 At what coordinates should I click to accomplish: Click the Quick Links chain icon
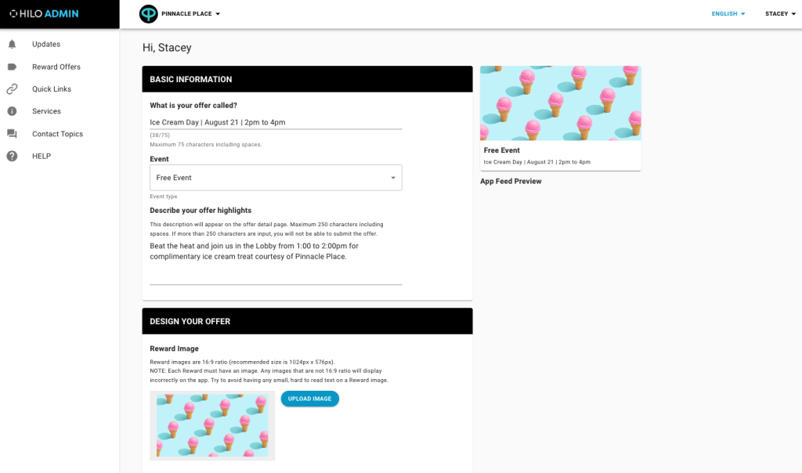(x=13, y=89)
